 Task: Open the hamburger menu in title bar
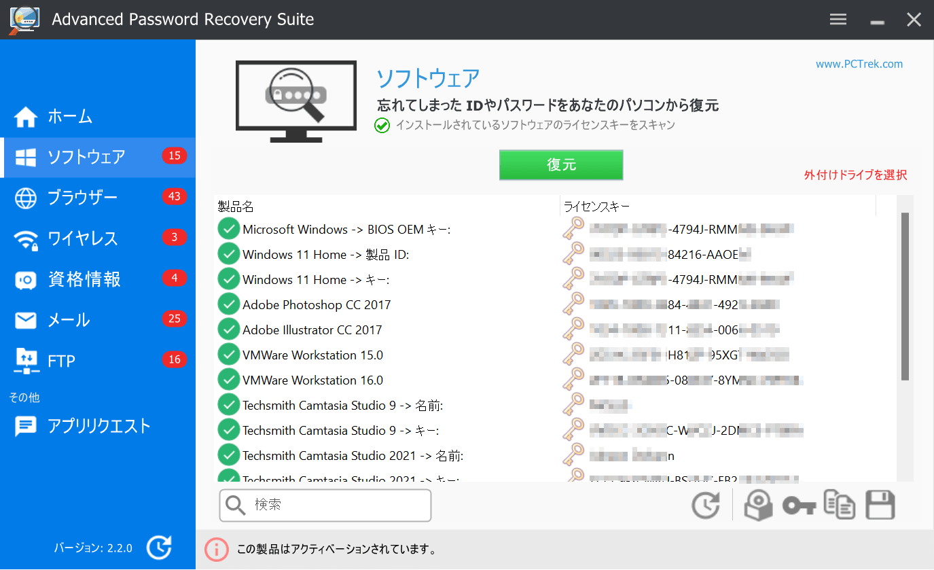coord(838,20)
